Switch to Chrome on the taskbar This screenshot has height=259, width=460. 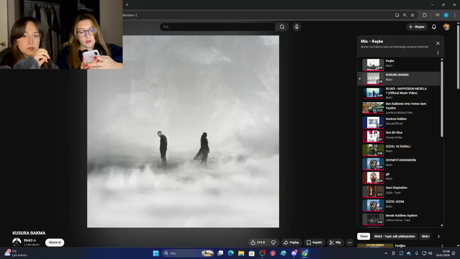304,253
